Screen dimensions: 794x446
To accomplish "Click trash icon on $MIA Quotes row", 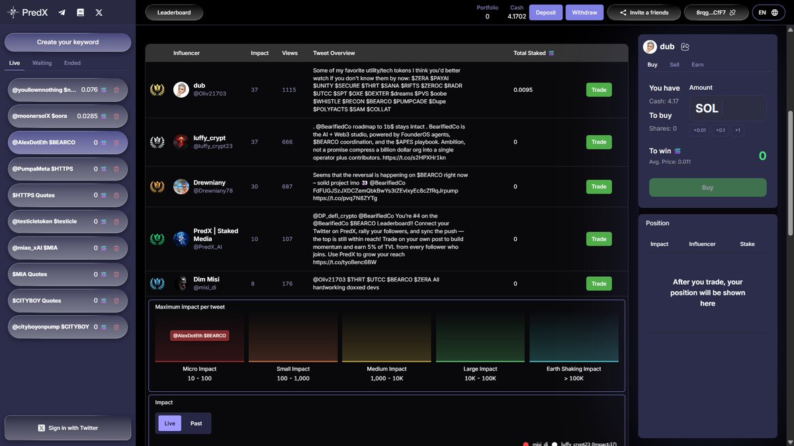I will [116, 274].
